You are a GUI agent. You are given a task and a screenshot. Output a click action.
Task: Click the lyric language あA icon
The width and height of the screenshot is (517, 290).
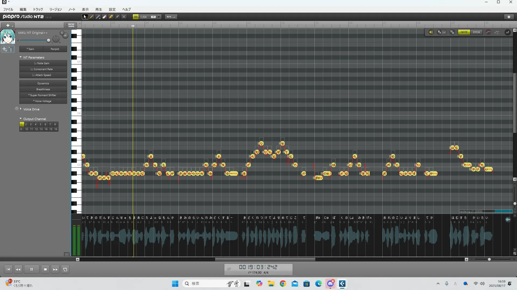pyautogui.click(x=439, y=32)
